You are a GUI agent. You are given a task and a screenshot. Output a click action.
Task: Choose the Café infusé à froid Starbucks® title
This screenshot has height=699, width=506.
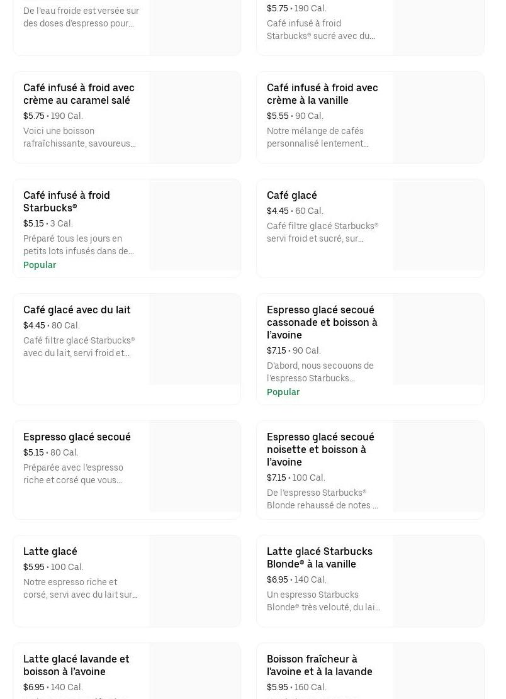click(x=67, y=201)
